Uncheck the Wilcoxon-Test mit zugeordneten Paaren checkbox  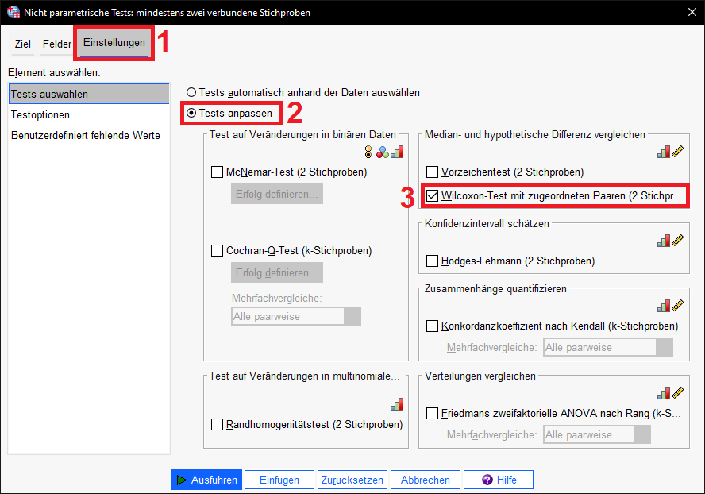click(432, 195)
